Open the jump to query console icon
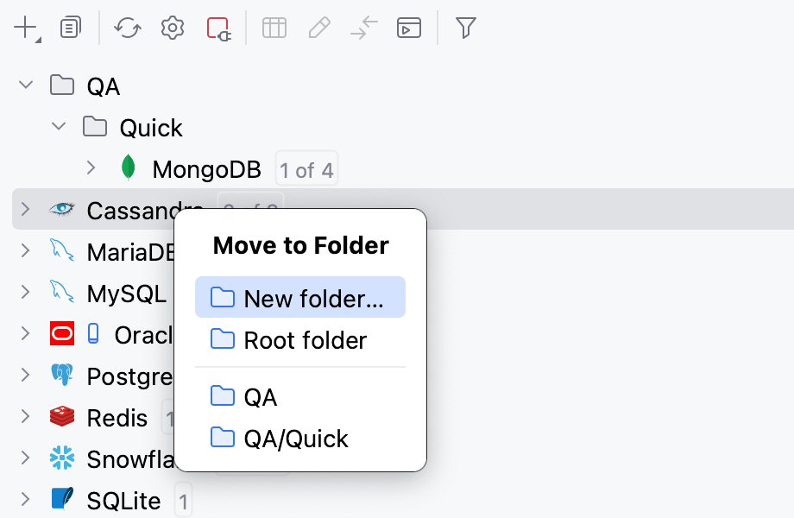This screenshot has height=518, width=794. coord(409,27)
